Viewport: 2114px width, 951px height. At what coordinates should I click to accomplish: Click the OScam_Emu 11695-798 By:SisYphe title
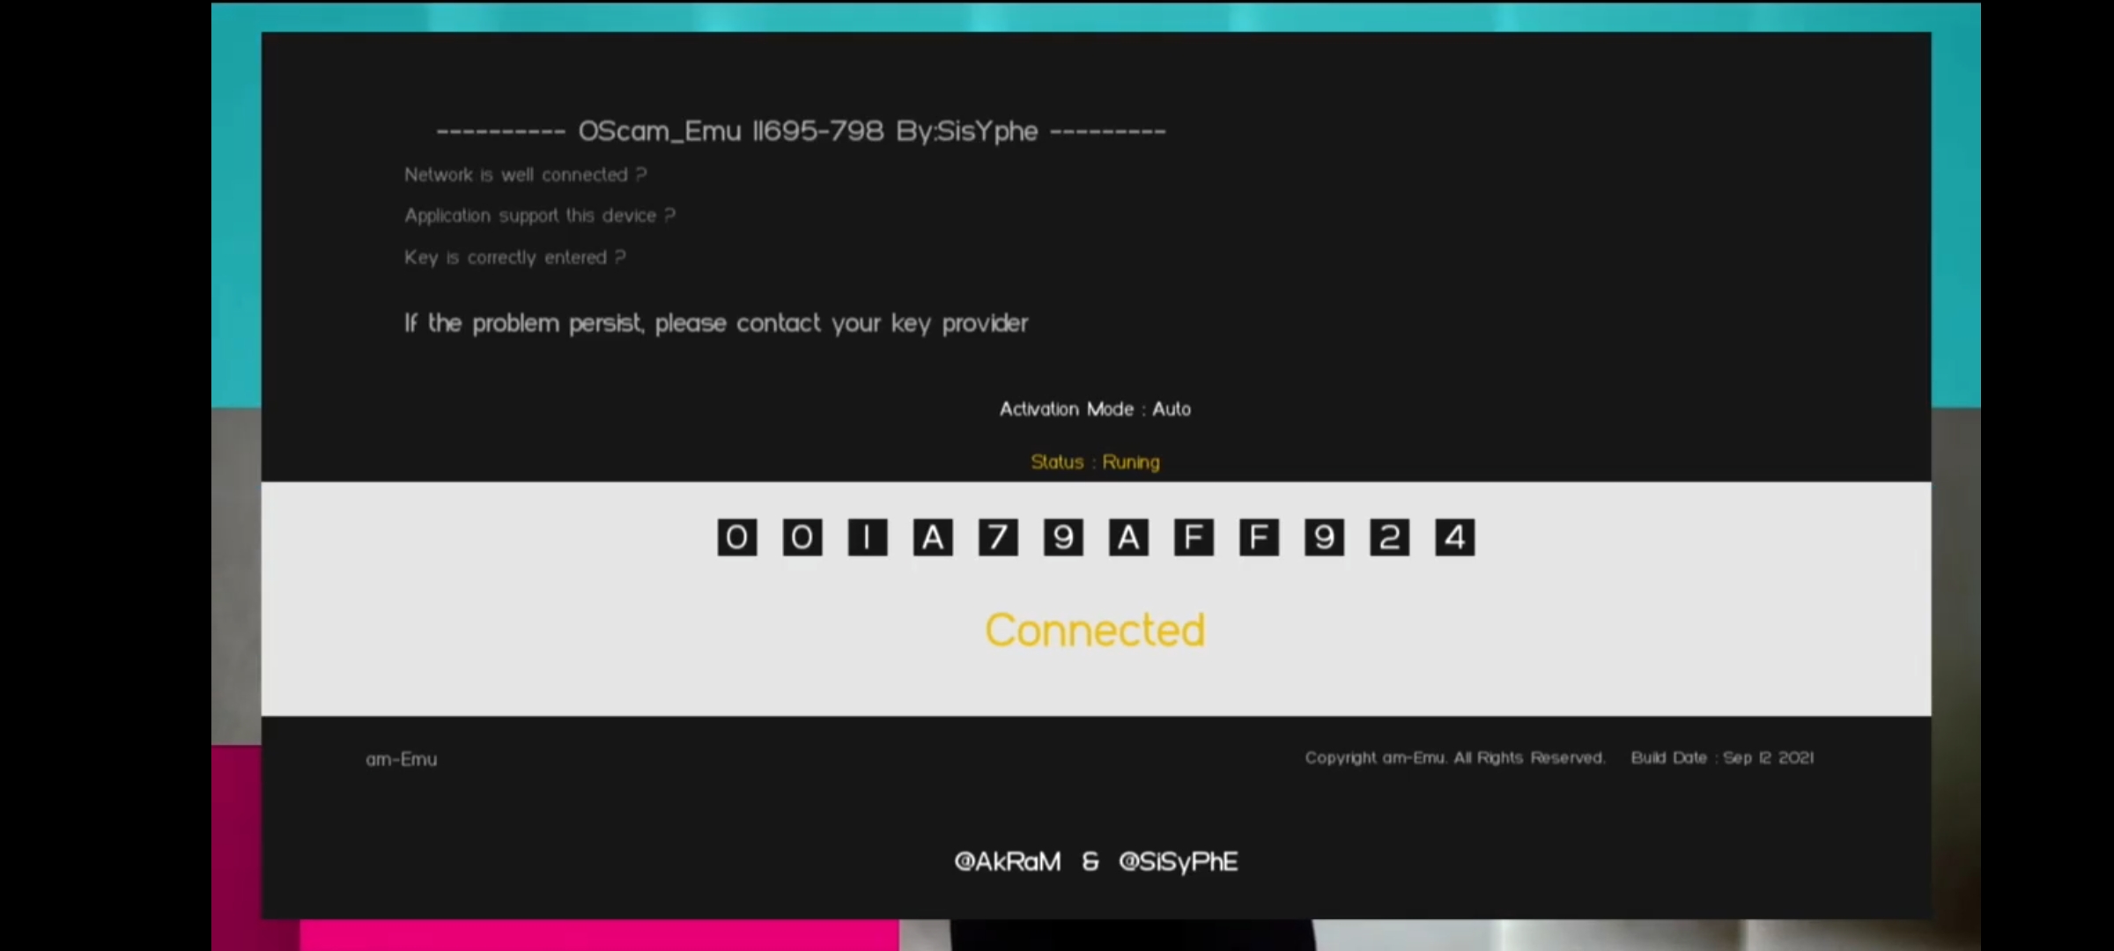pyautogui.click(x=801, y=131)
